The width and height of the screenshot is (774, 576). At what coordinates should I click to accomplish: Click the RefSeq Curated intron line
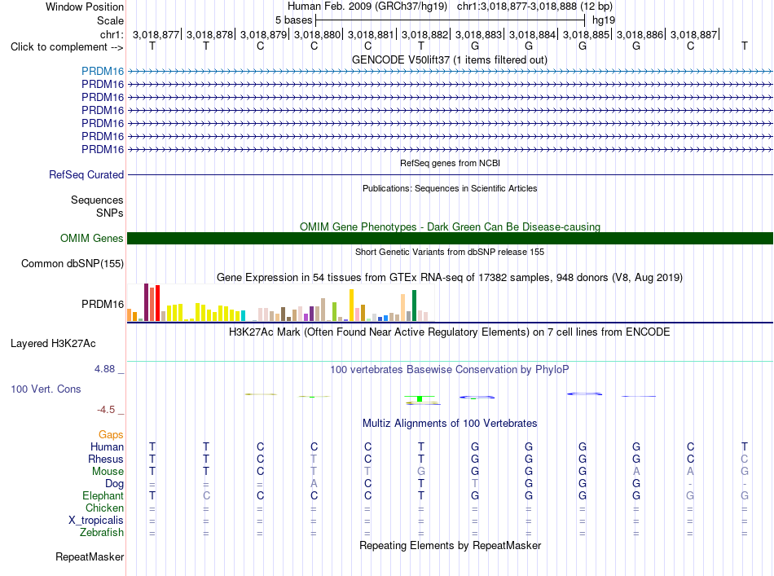(450, 174)
